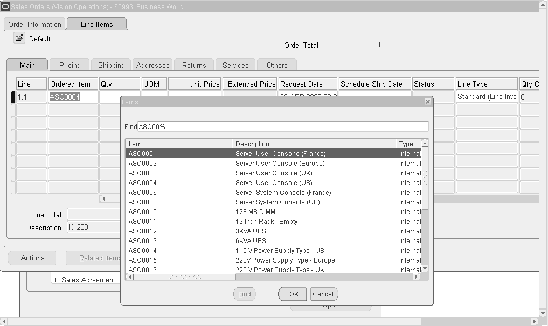Open the Others tab

click(x=277, y=65)
